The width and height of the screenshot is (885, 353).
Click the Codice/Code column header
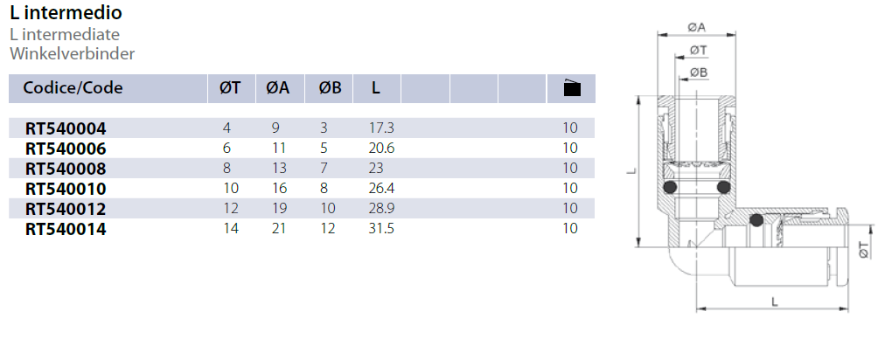click(73, 88)
